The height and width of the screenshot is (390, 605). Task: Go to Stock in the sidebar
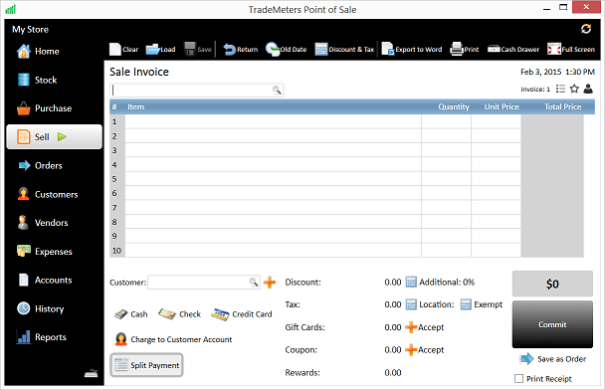(37, 80)
